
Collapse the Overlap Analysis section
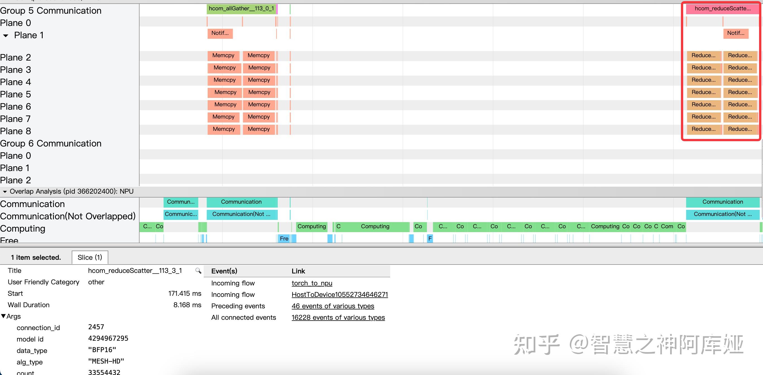[4, 192]
